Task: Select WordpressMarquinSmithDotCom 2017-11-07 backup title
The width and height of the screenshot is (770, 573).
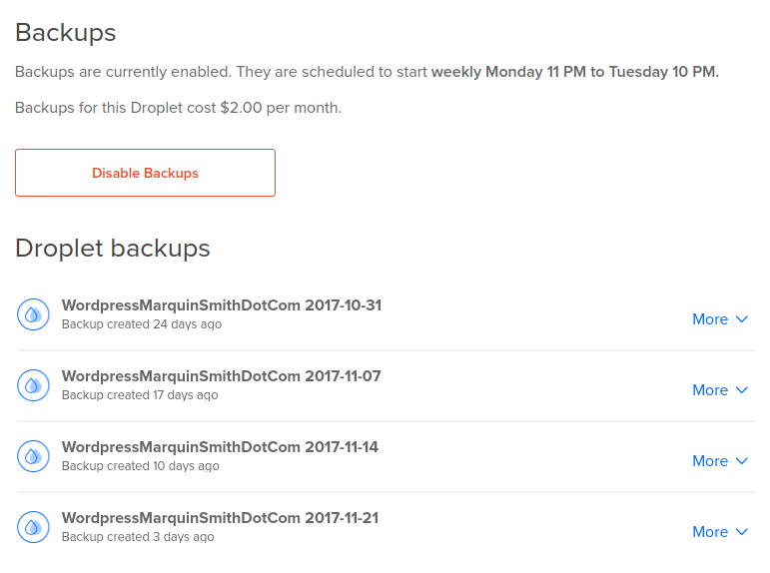Action: [222, 376]
